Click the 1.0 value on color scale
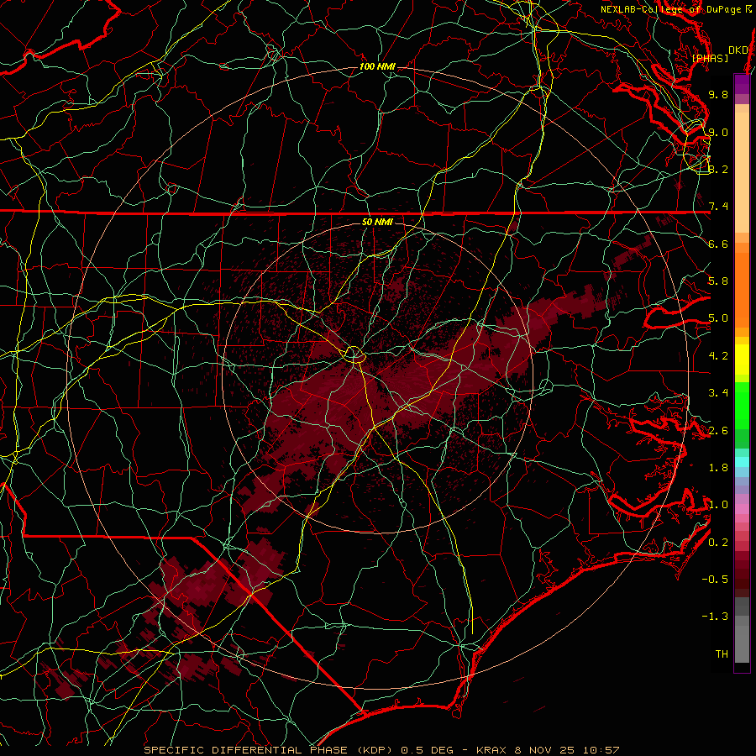 point(718,505)
